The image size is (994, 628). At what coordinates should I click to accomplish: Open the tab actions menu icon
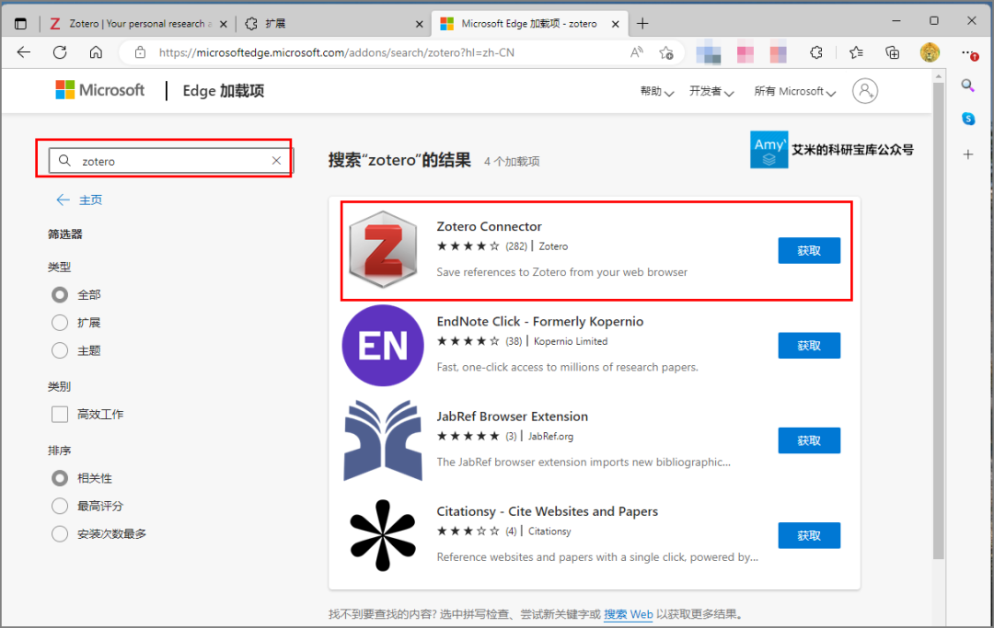pos(21,24)
